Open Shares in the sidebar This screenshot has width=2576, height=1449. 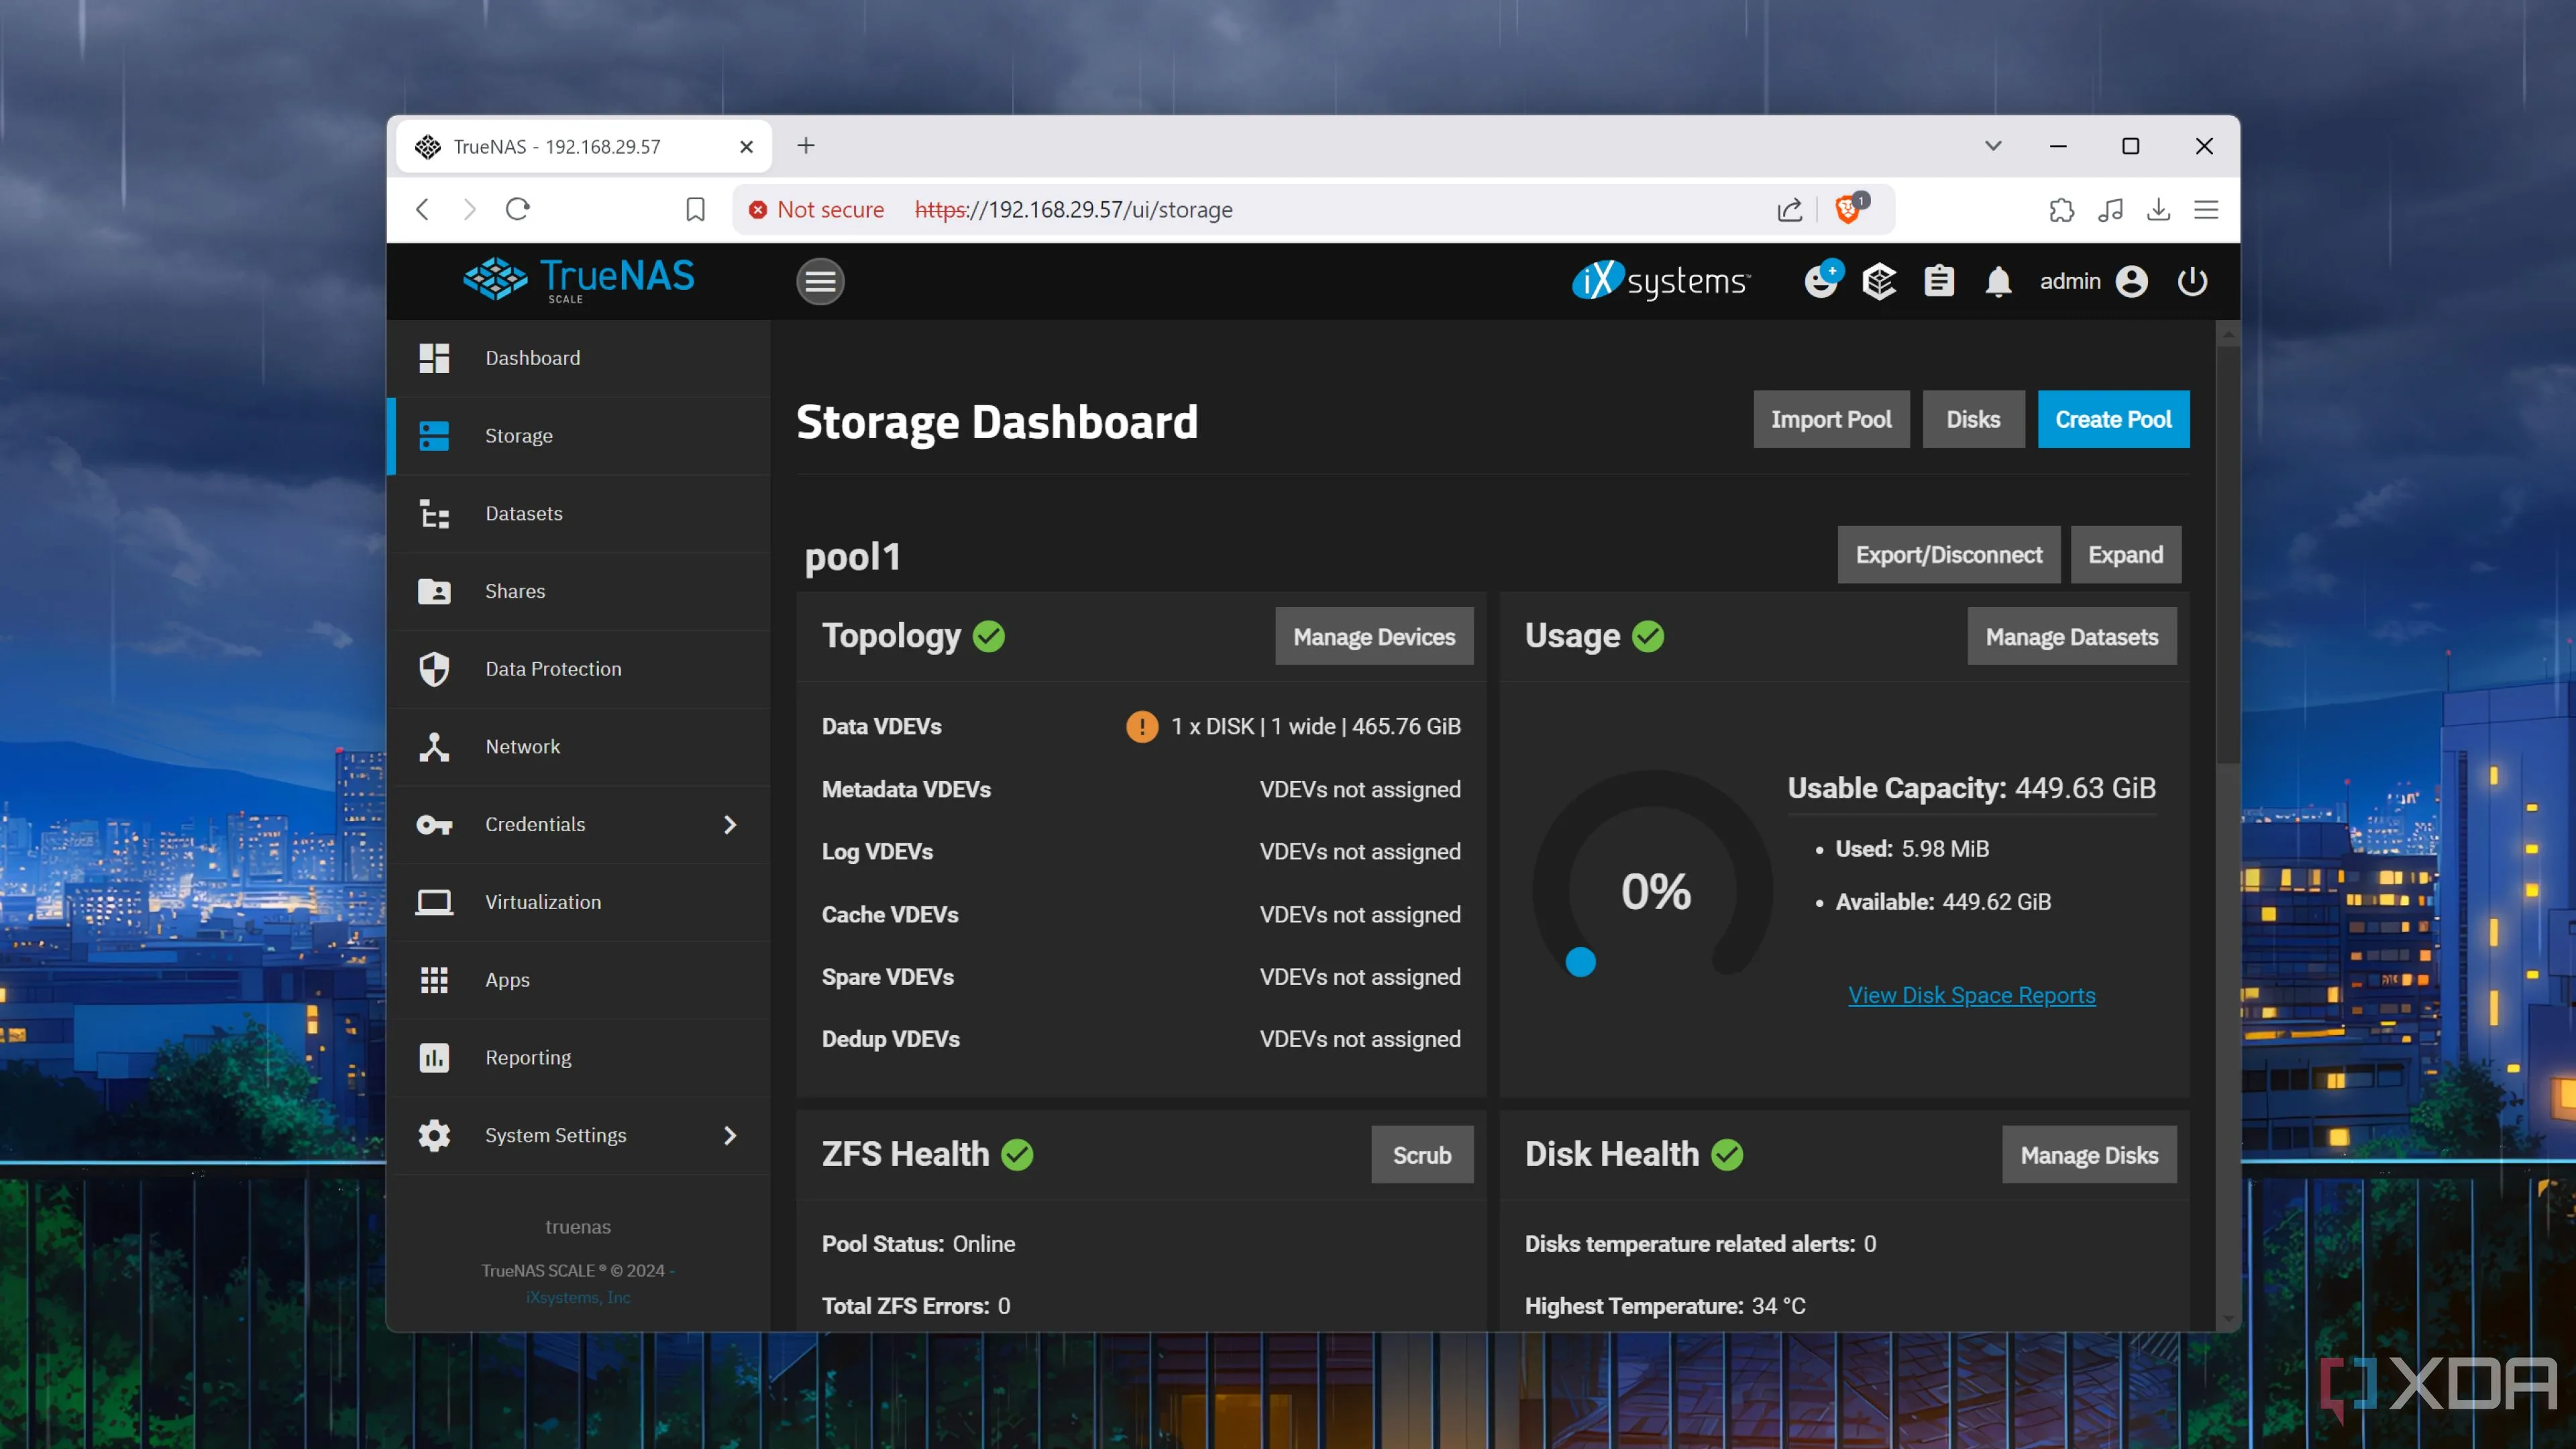point(579,591)
